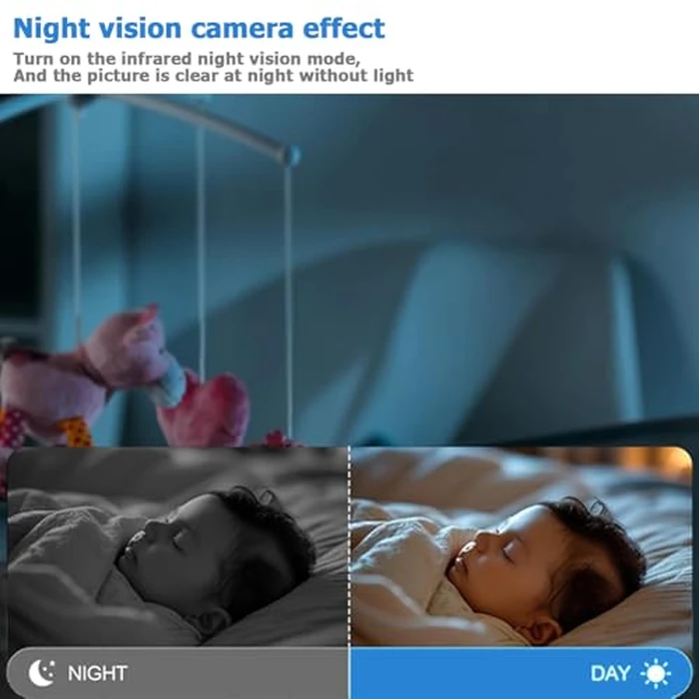Click the crib mobile arm end knob
The width and height of the screenshot is (699, 699).
[x=292, y=156]
